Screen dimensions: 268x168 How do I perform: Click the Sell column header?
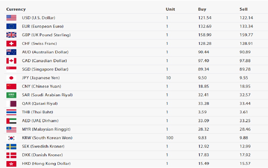[243, 9]
